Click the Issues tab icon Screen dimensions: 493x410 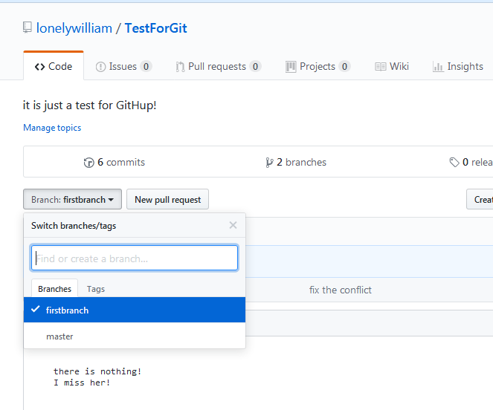pos(100,67)
